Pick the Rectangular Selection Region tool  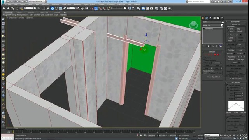pos(43,8)
